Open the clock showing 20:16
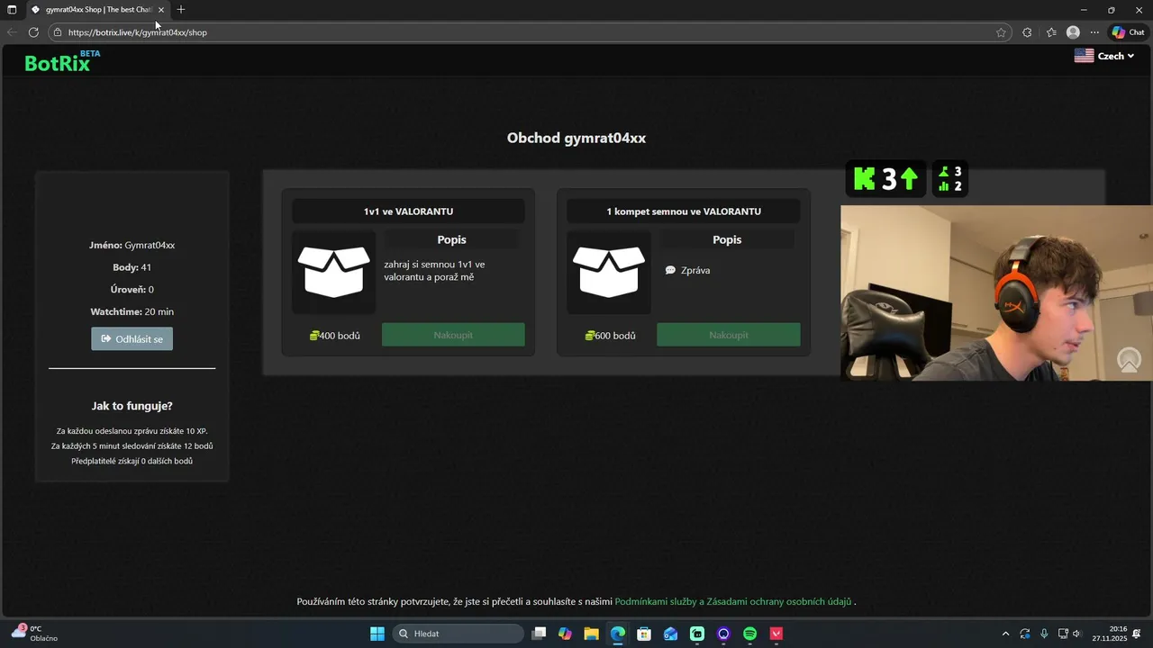Image resolution: width=1153 pixels, height=648 pixels. click(x=1109, y=634)
